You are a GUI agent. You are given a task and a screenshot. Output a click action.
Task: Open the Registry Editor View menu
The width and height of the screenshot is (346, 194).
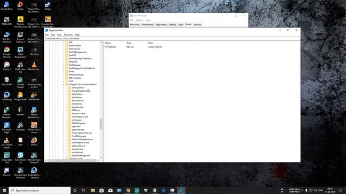59,34
